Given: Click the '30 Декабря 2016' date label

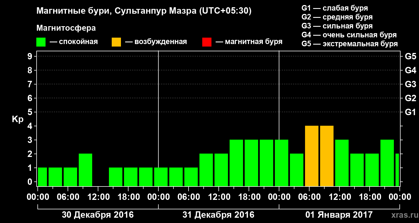Looking at the screenshot, I should [x=98, y=215].
